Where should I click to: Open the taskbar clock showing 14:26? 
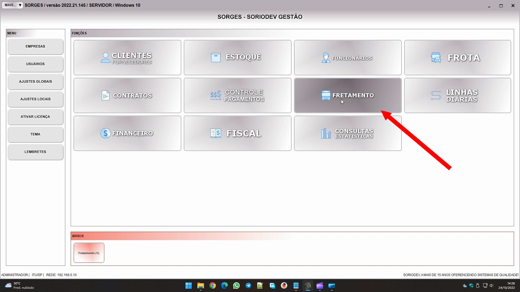(x=507, y=286)
